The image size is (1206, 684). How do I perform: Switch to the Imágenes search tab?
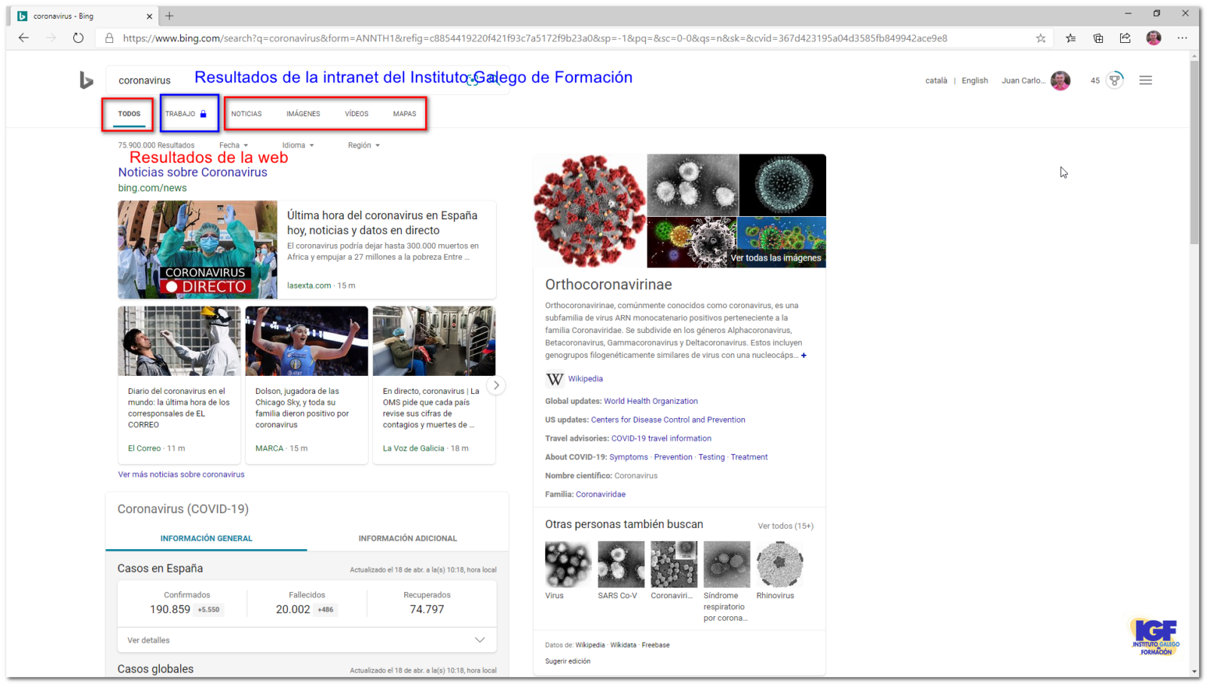pos(303,114)
